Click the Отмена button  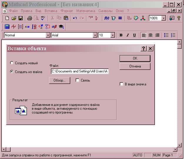(135, 66)
